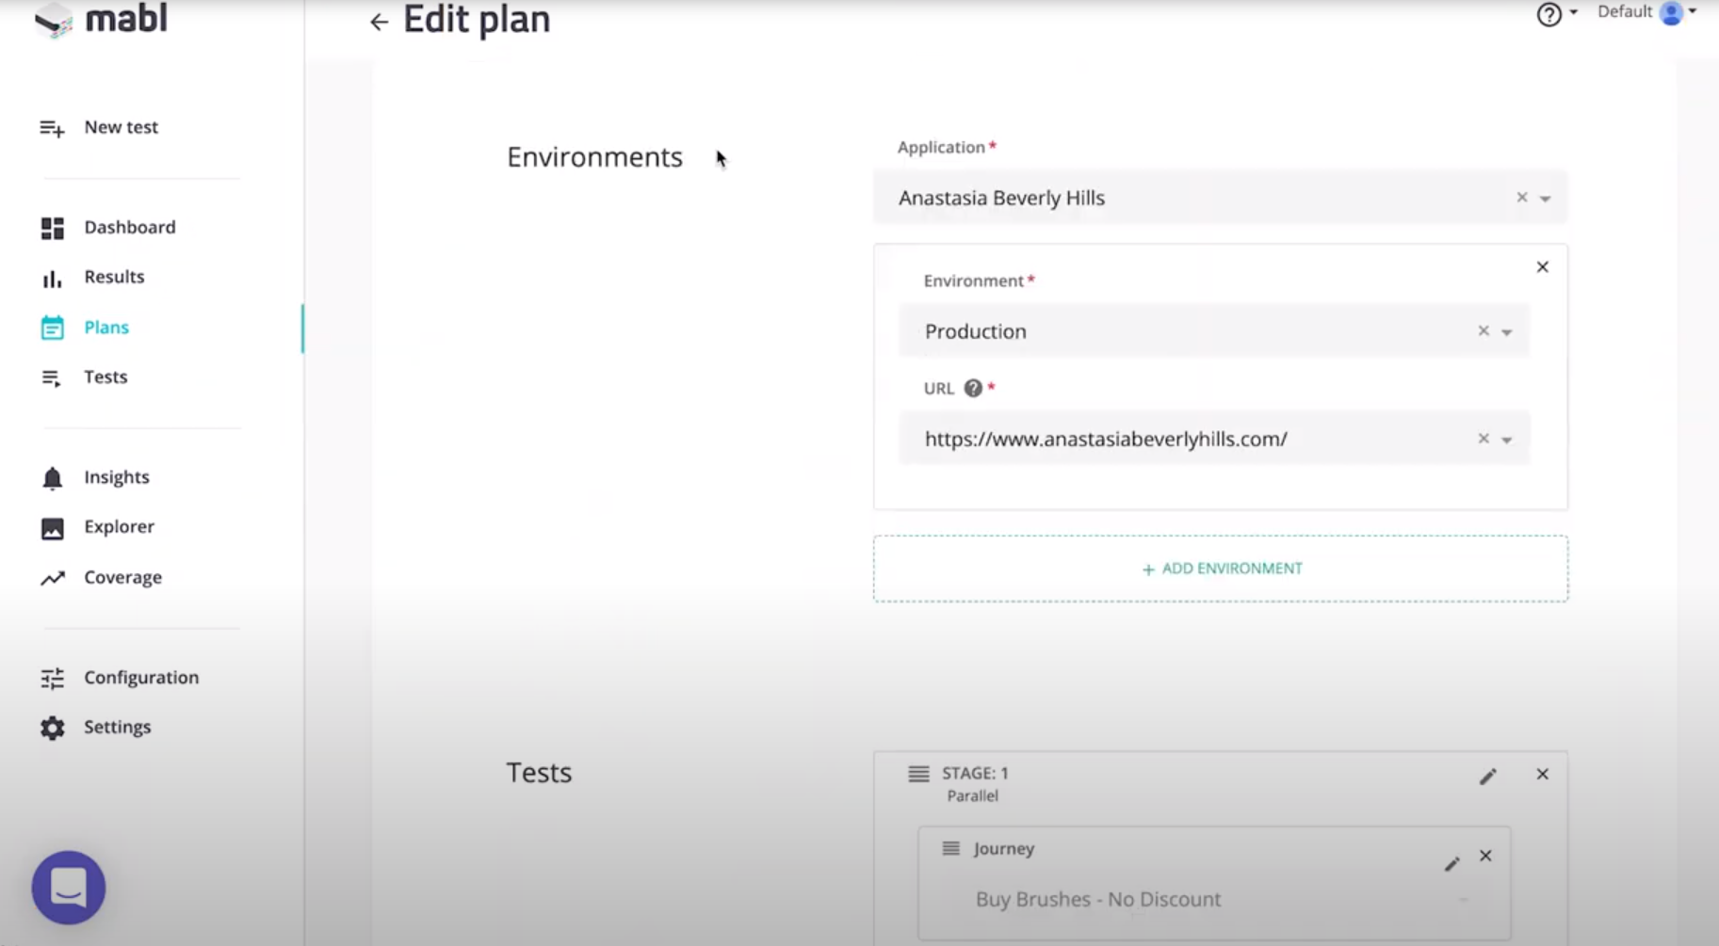Remove the environment card with X
The width and height of the screenshot is (1719, 946).
1542,267
